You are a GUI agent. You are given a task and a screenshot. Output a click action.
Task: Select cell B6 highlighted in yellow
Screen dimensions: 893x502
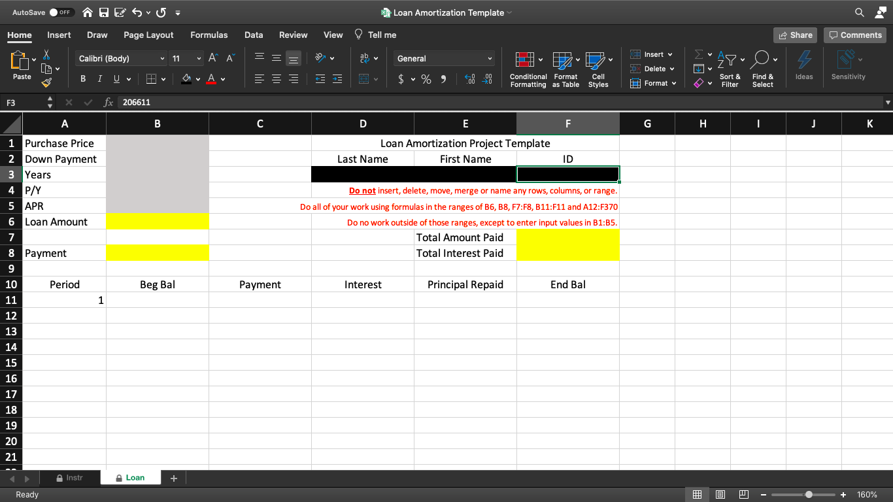coord(157,222)
